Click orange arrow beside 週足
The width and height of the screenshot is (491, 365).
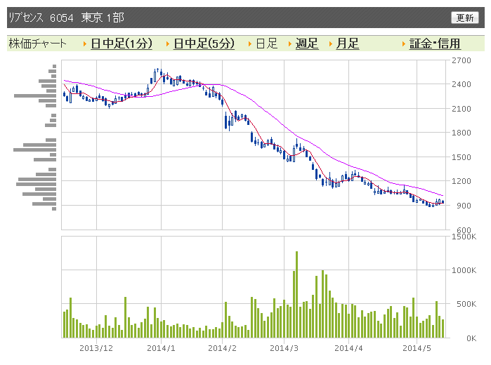[x=290, y=44]
